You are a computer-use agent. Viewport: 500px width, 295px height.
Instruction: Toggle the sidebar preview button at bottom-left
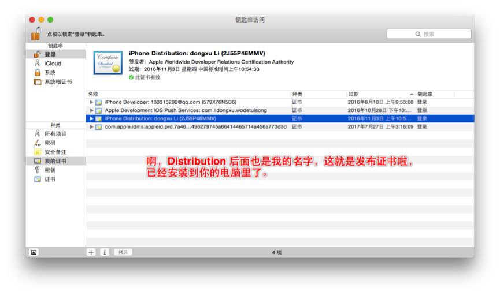pyautogui.click(x=34, y=252)
